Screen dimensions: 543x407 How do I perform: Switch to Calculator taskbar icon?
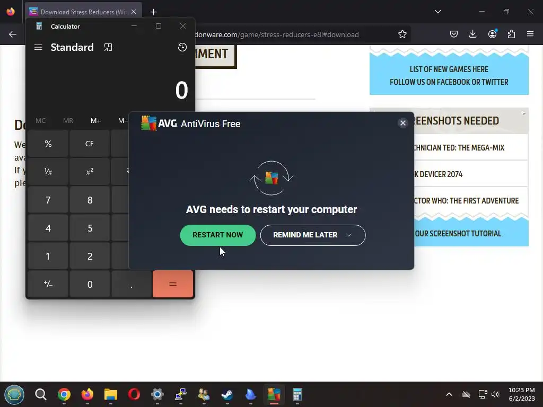pyautogui.click(x=297, y=394)
